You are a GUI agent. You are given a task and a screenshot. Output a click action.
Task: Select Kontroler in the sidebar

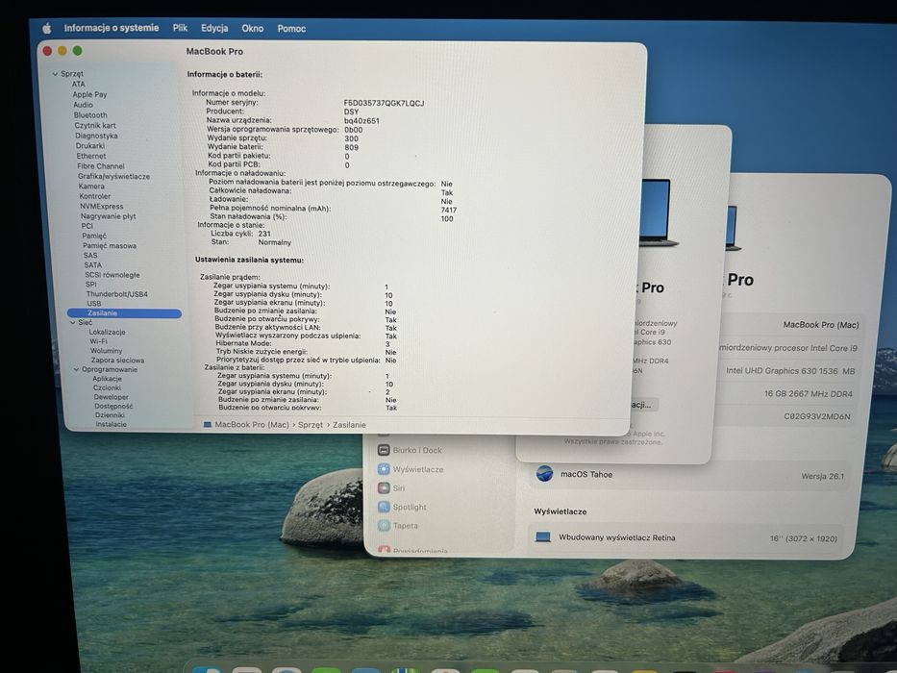click(x=95, y=196)
